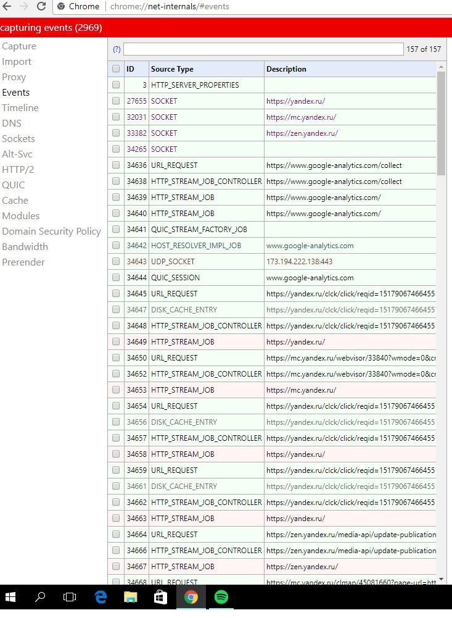Sort events by ID column header
This screenshot has width=452, height=618.
point(136,69)
